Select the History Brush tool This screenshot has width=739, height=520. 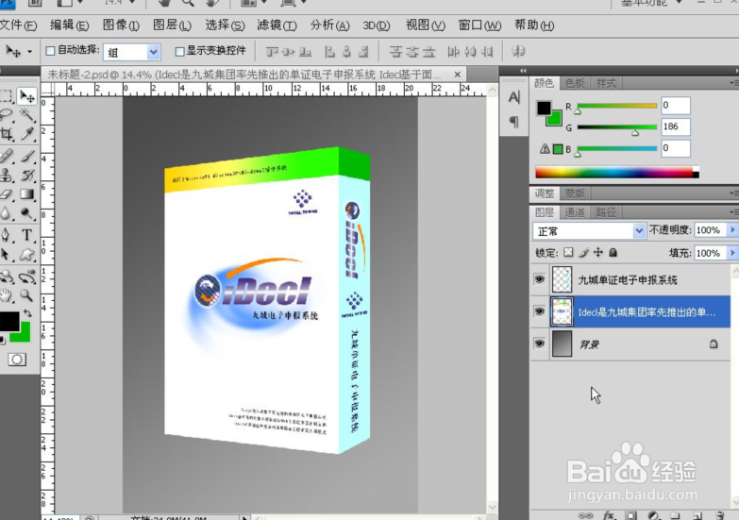pos(27,175)
